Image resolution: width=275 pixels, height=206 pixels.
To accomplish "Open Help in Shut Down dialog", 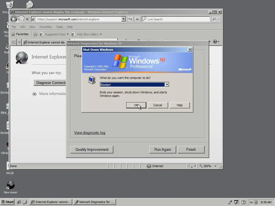I will tap(180, 105).
